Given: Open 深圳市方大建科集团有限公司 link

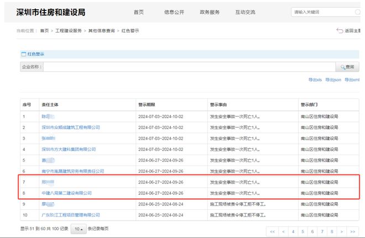Looking at the screenshot, I should pos(69,149).
